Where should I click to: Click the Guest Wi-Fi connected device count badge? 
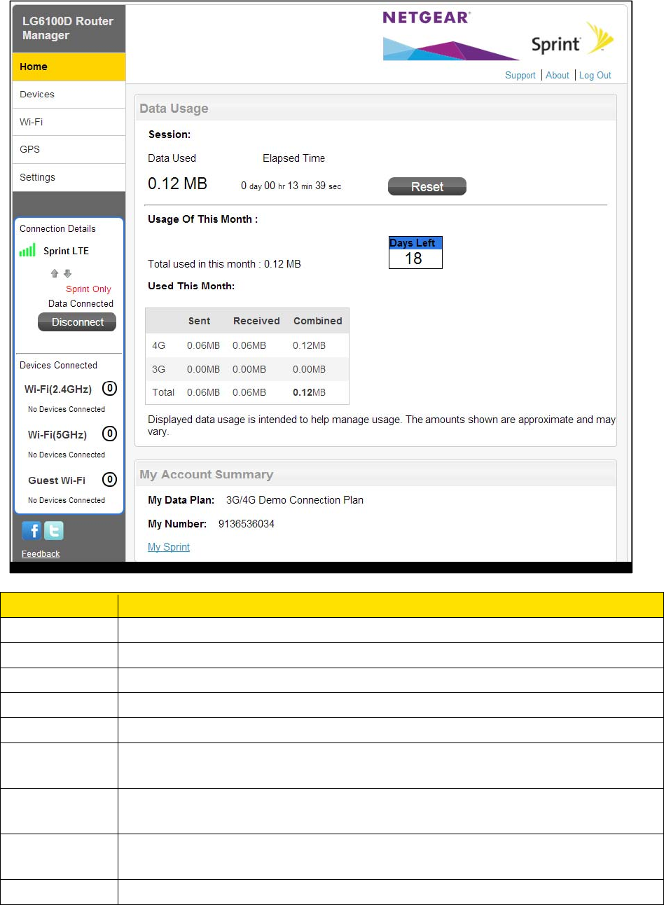(x=109, y=480)
